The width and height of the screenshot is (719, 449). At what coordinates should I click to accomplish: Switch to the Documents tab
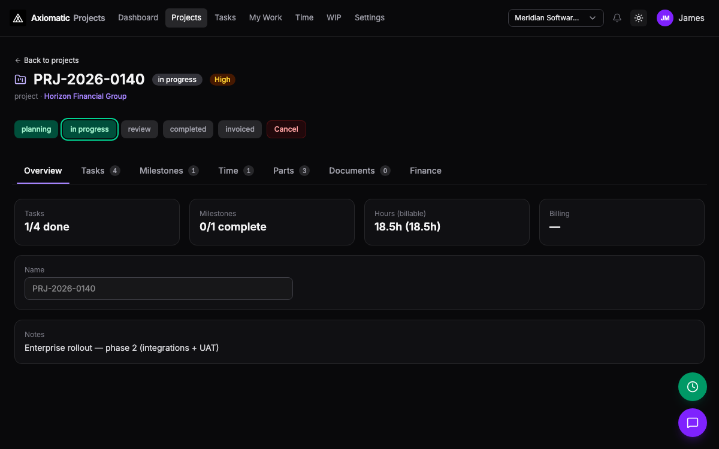coord(359,171)
